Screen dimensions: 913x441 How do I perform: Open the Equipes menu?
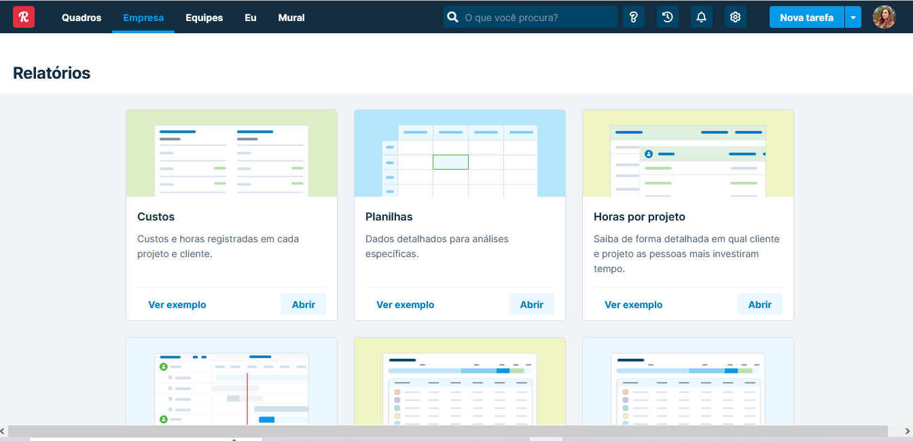[204, 18]
